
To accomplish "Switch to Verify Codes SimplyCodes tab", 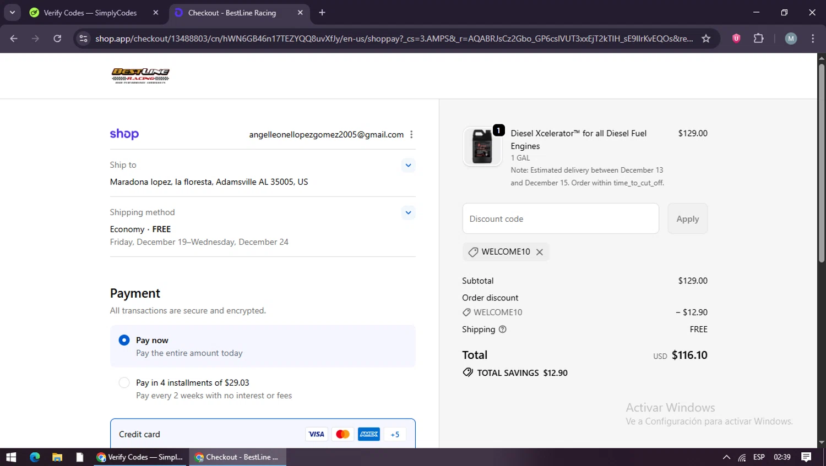I will click(94, 13).
